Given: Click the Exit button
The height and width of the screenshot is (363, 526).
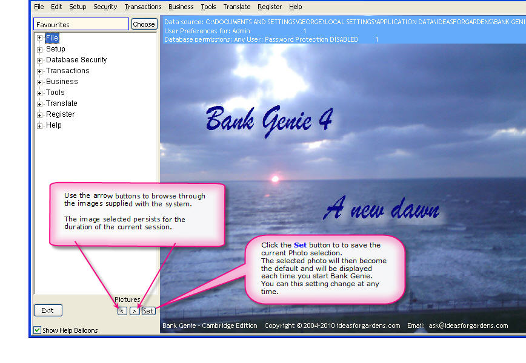Looking at the screenshot, I should click(48, 310).
